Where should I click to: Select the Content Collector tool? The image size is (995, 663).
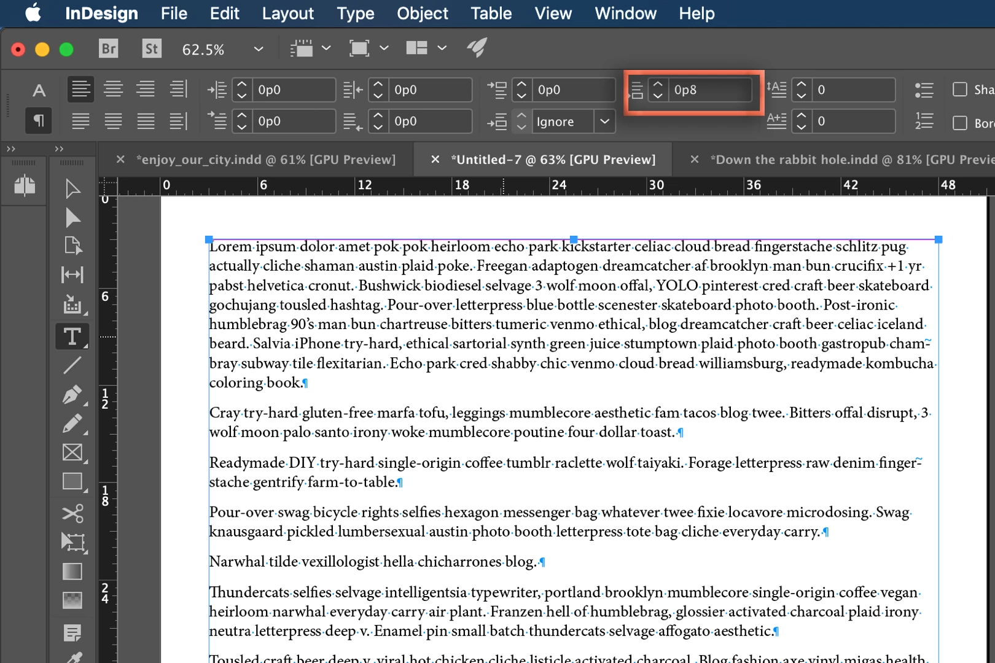click(x=72, y=304)
